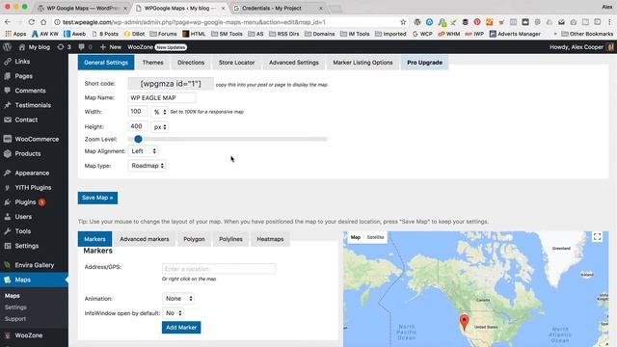Open InfoWindow open by default dropdown
The width and height of the screenshot is (617, 347).
pyautogui.click(x=174, y=313)
